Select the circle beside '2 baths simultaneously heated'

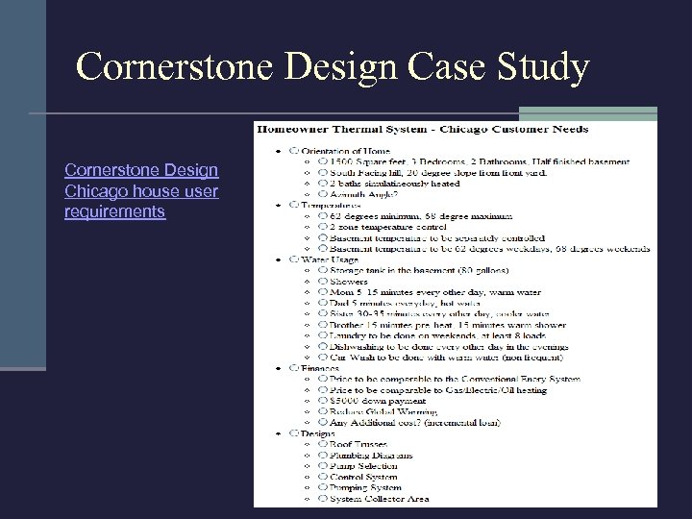tap(323, 184)
